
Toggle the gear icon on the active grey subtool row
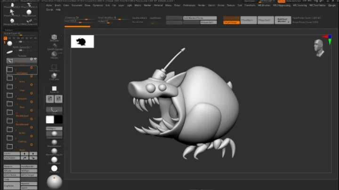point(32,59)
